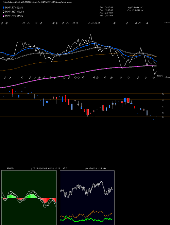Click the 61 price level label
Viewport: 170px width, 225px height.
(x=163, y=113)
